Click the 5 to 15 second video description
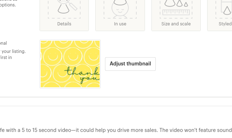 [x=116, y=130]
